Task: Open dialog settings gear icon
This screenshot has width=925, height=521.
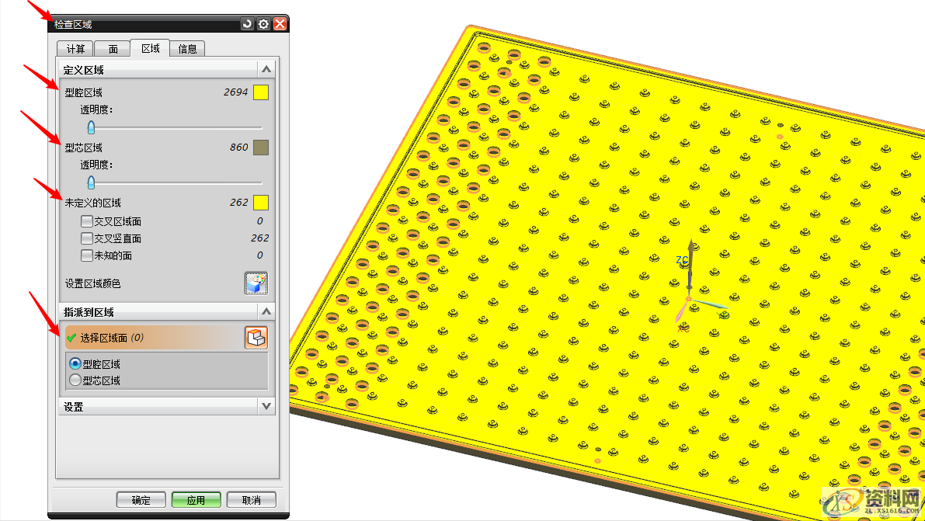Action: point(263,24)
